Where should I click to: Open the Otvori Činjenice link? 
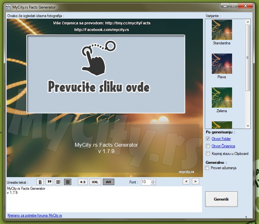pyautogui.click(x=223, y=146)
